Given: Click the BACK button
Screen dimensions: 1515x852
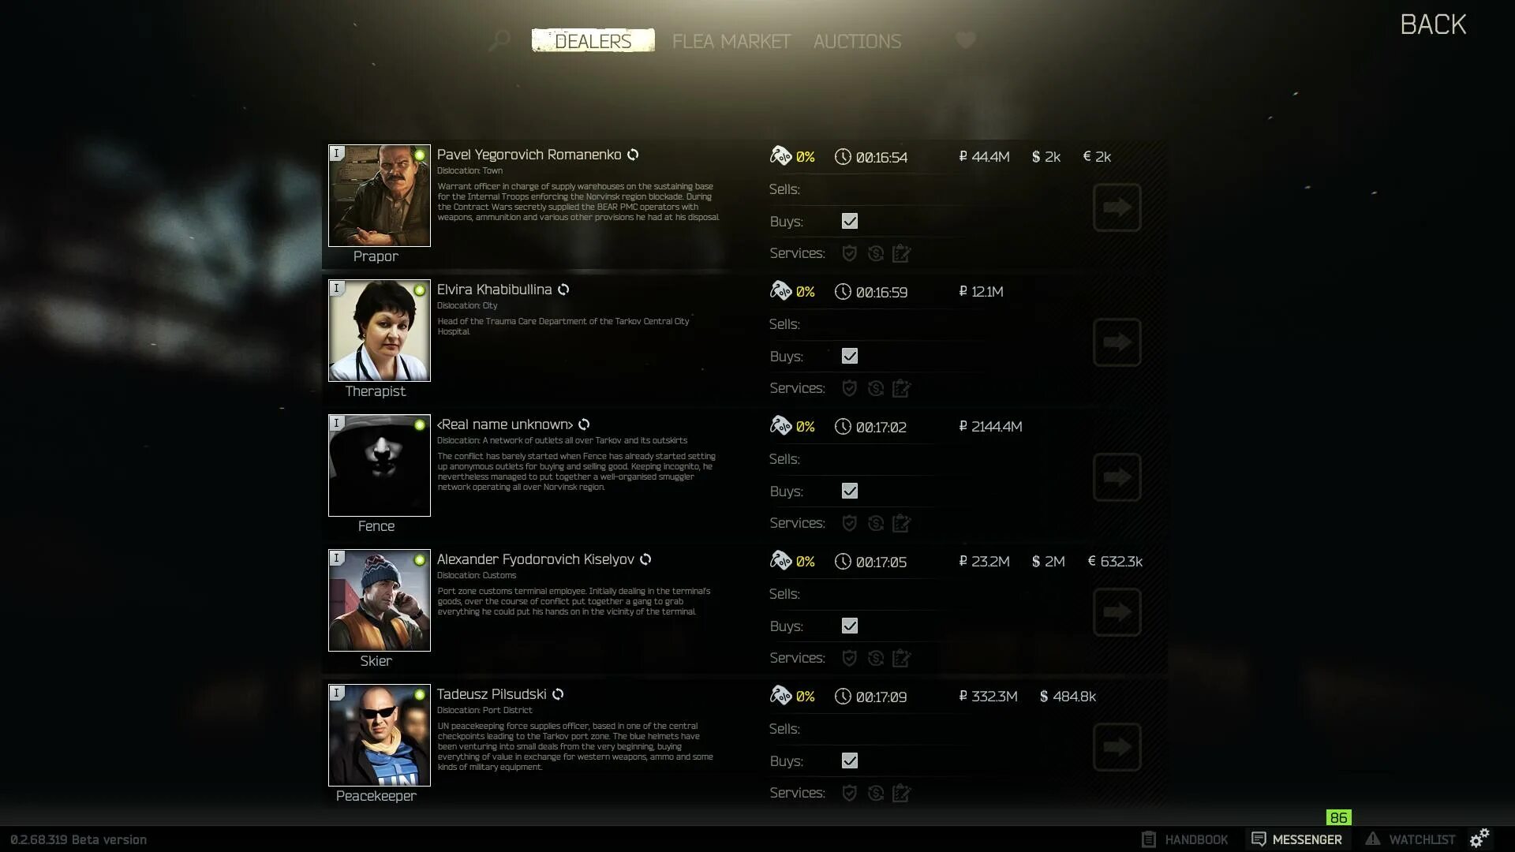Looking at the screenshot, I should pos(1433,24).
